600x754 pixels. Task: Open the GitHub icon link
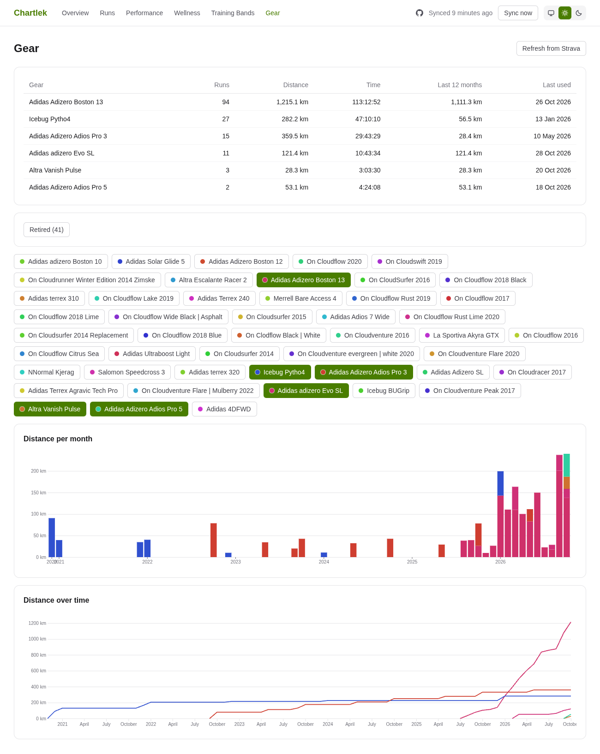[420, 13]
